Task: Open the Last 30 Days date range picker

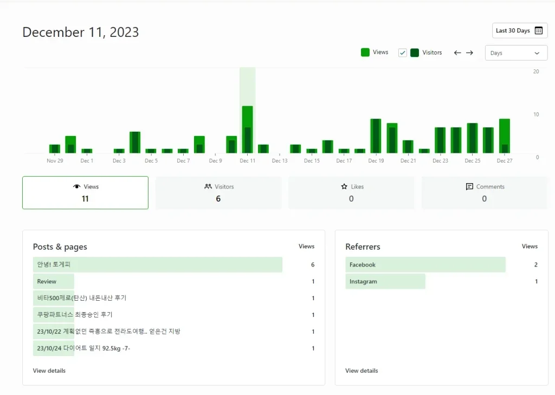Action: tap(519, 31)
